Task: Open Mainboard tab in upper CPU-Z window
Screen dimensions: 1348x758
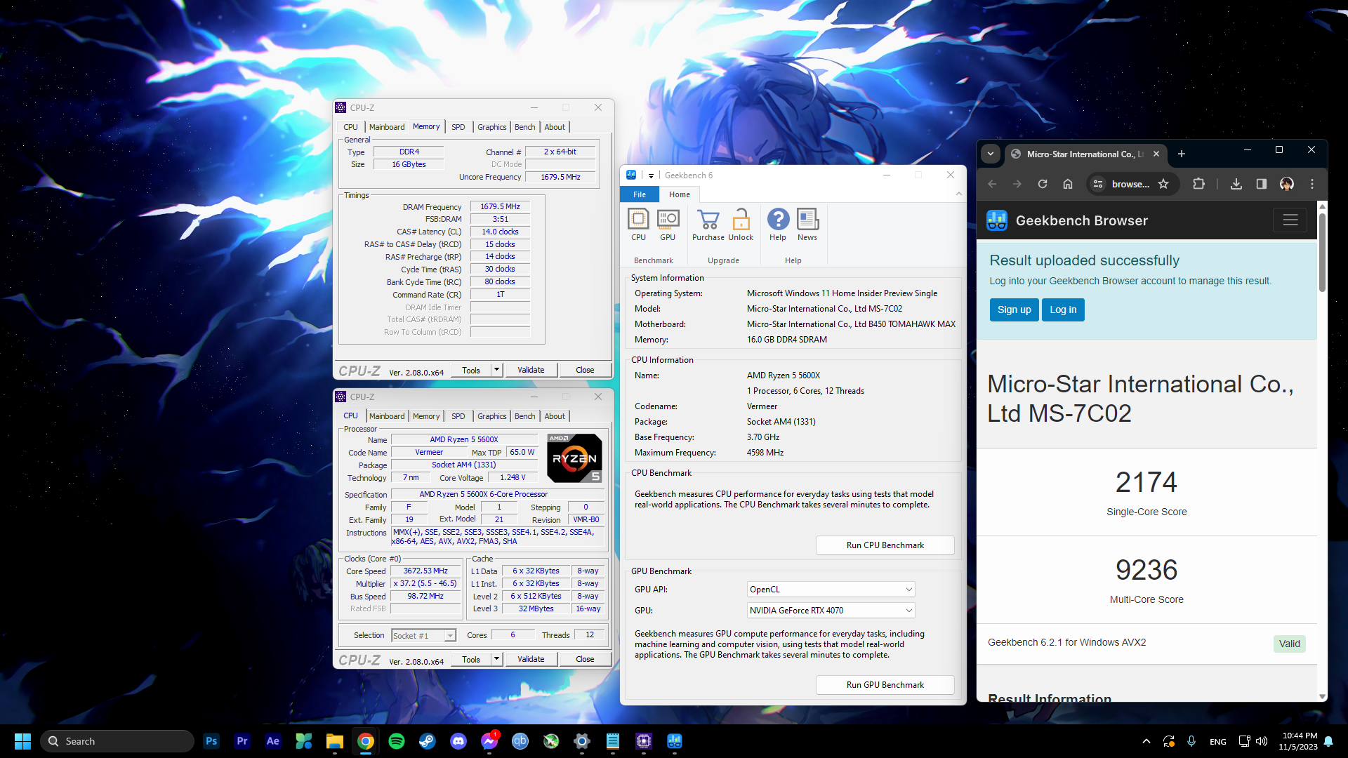Action: pyautogui.click(x=387, y=127)
